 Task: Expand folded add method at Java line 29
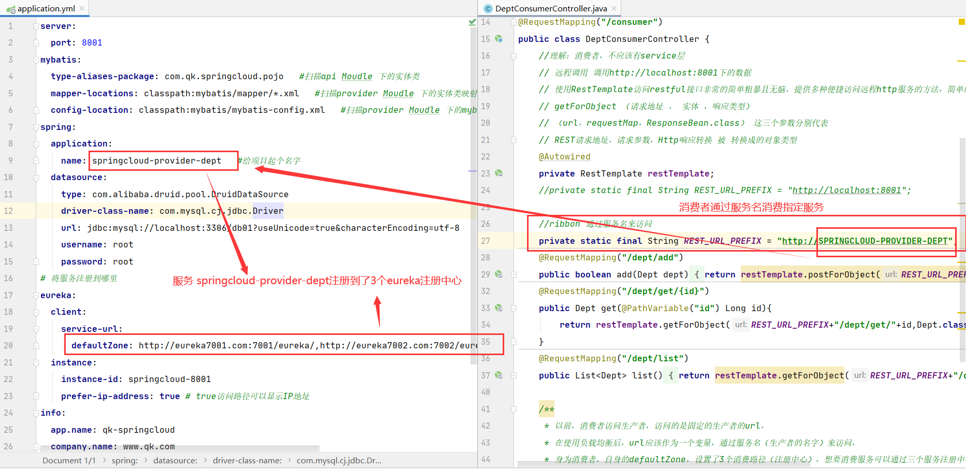(x=514, y=274)
